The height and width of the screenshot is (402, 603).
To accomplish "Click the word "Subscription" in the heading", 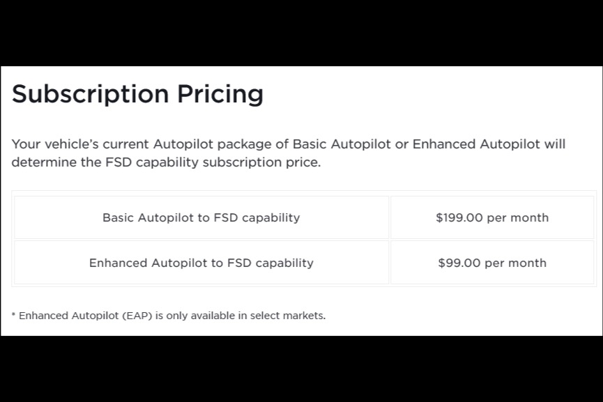I will [91, 95].
